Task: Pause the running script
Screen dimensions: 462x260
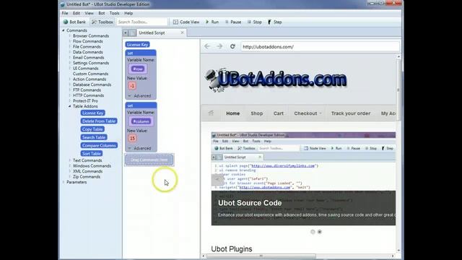Action: click(233, 22)
